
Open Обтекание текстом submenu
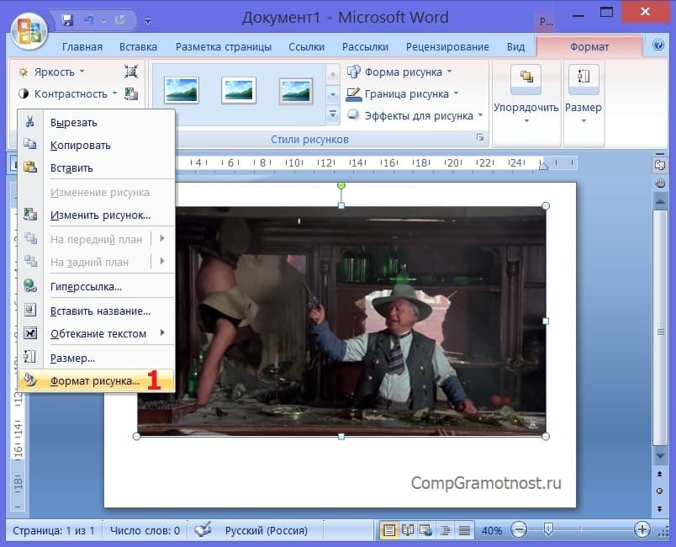pyautogui.click(x=96, y=333)
